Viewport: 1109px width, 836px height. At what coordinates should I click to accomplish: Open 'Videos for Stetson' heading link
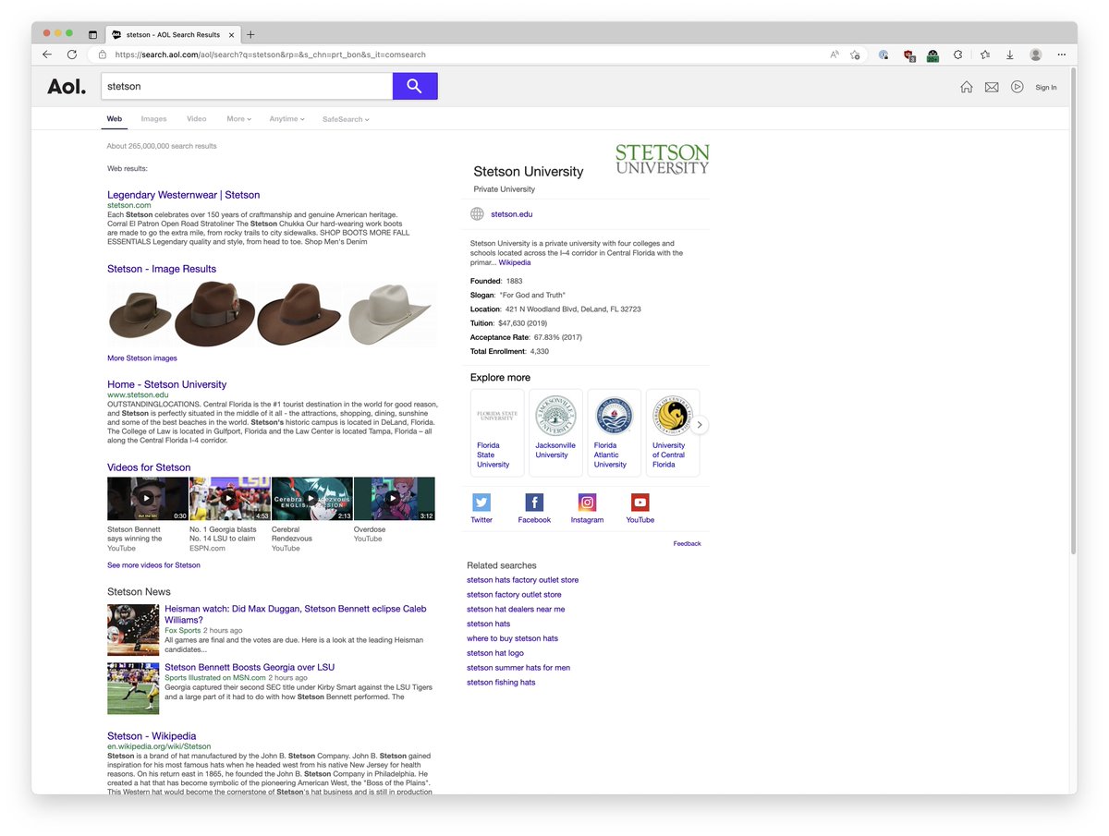149,467
